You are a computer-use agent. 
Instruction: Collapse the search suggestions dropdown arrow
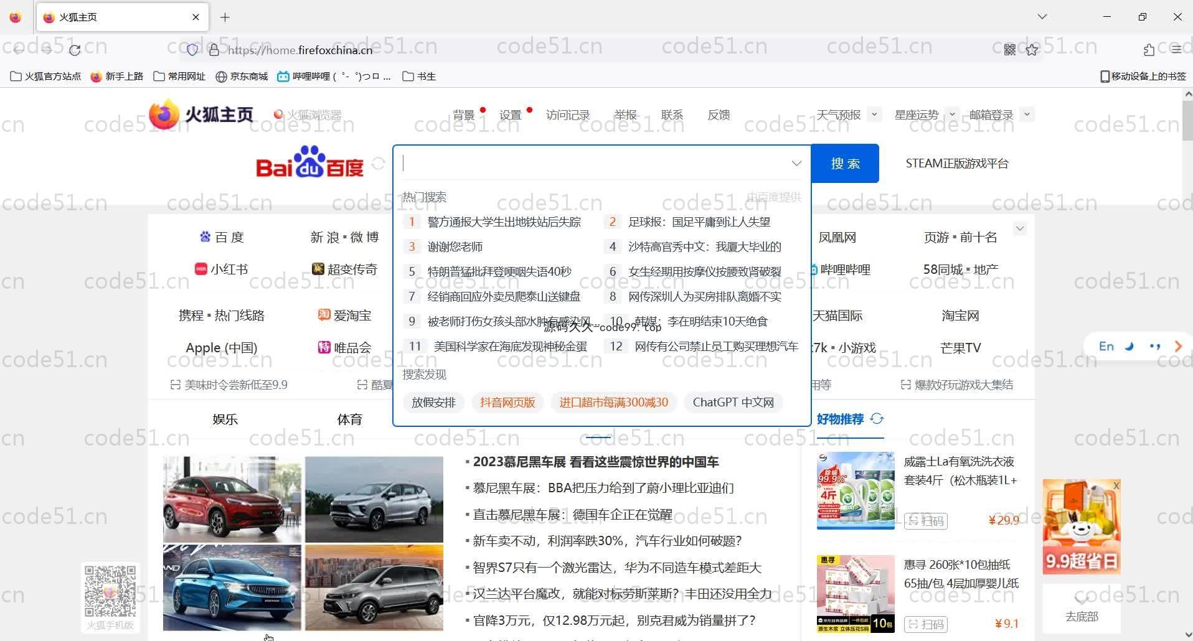point(796,163)
